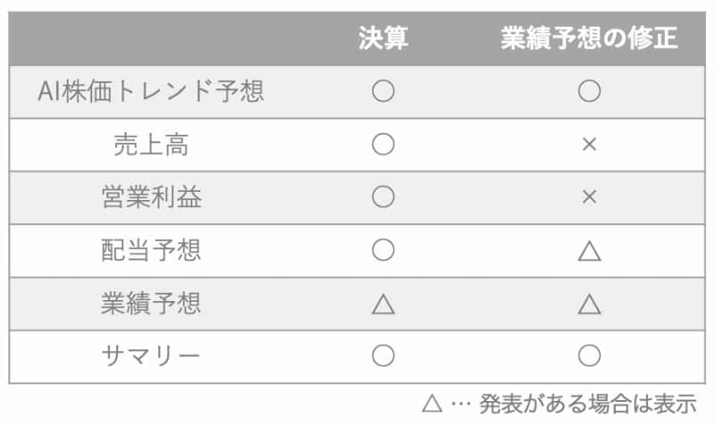The image size is (715, 426).
Task: Click the circle for サマリー under 決算
Action: (x=383, y=355)
